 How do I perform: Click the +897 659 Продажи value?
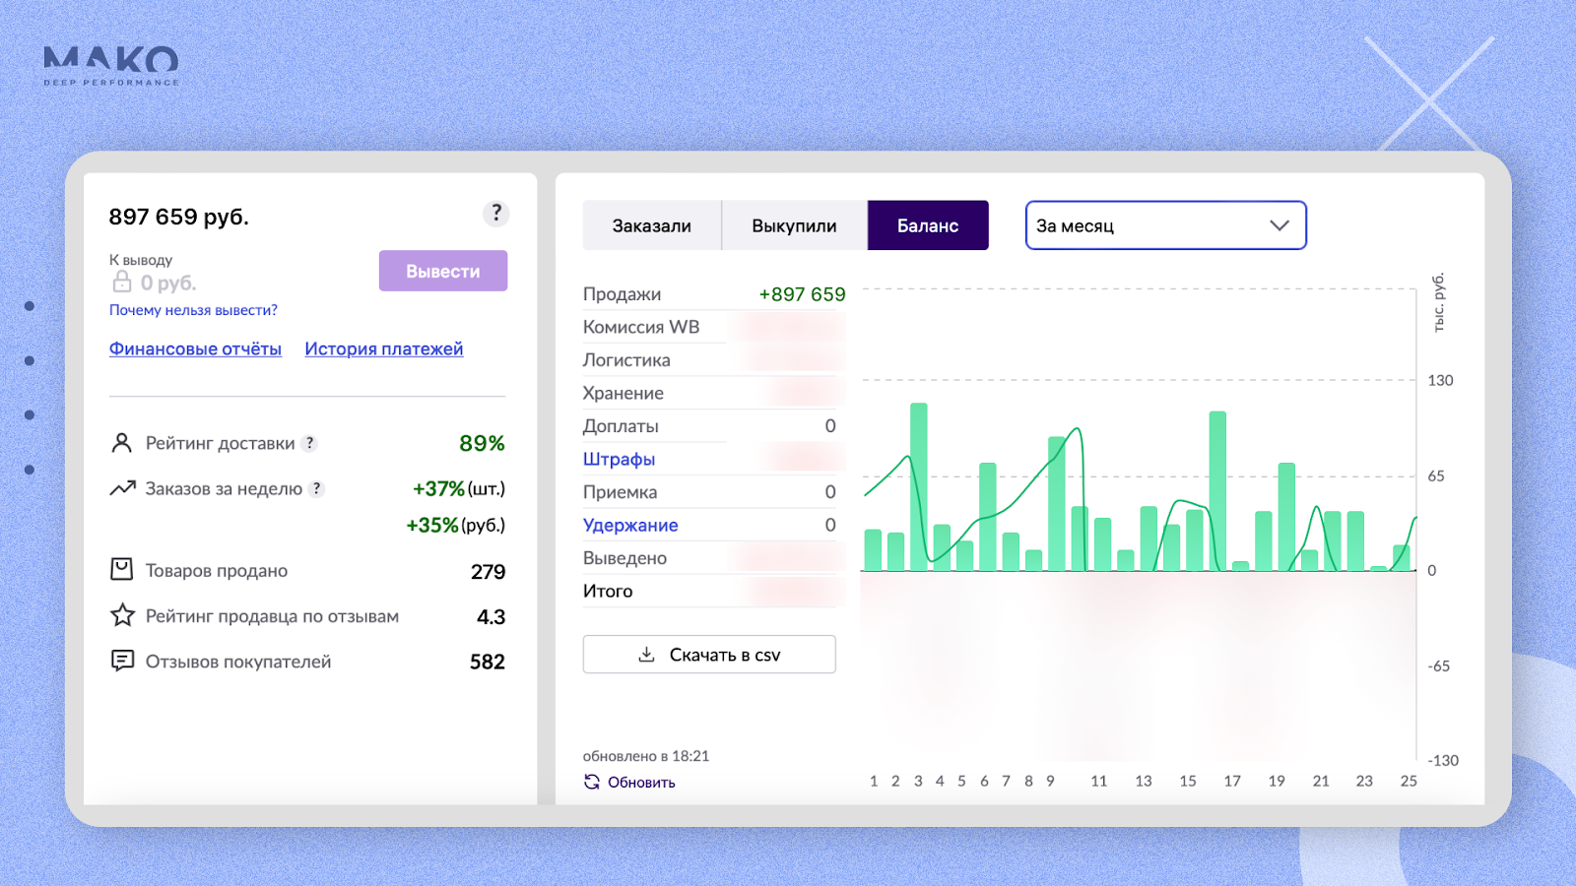[x=802, y=294]
